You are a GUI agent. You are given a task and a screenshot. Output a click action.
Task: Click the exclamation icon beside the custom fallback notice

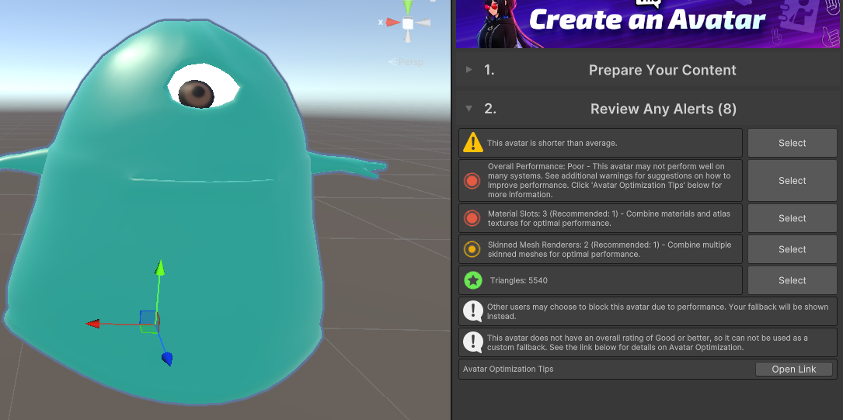tap(472, 342)
